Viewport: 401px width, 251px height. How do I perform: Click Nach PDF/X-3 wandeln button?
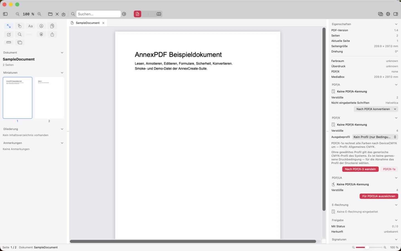(x=360, y=169)
